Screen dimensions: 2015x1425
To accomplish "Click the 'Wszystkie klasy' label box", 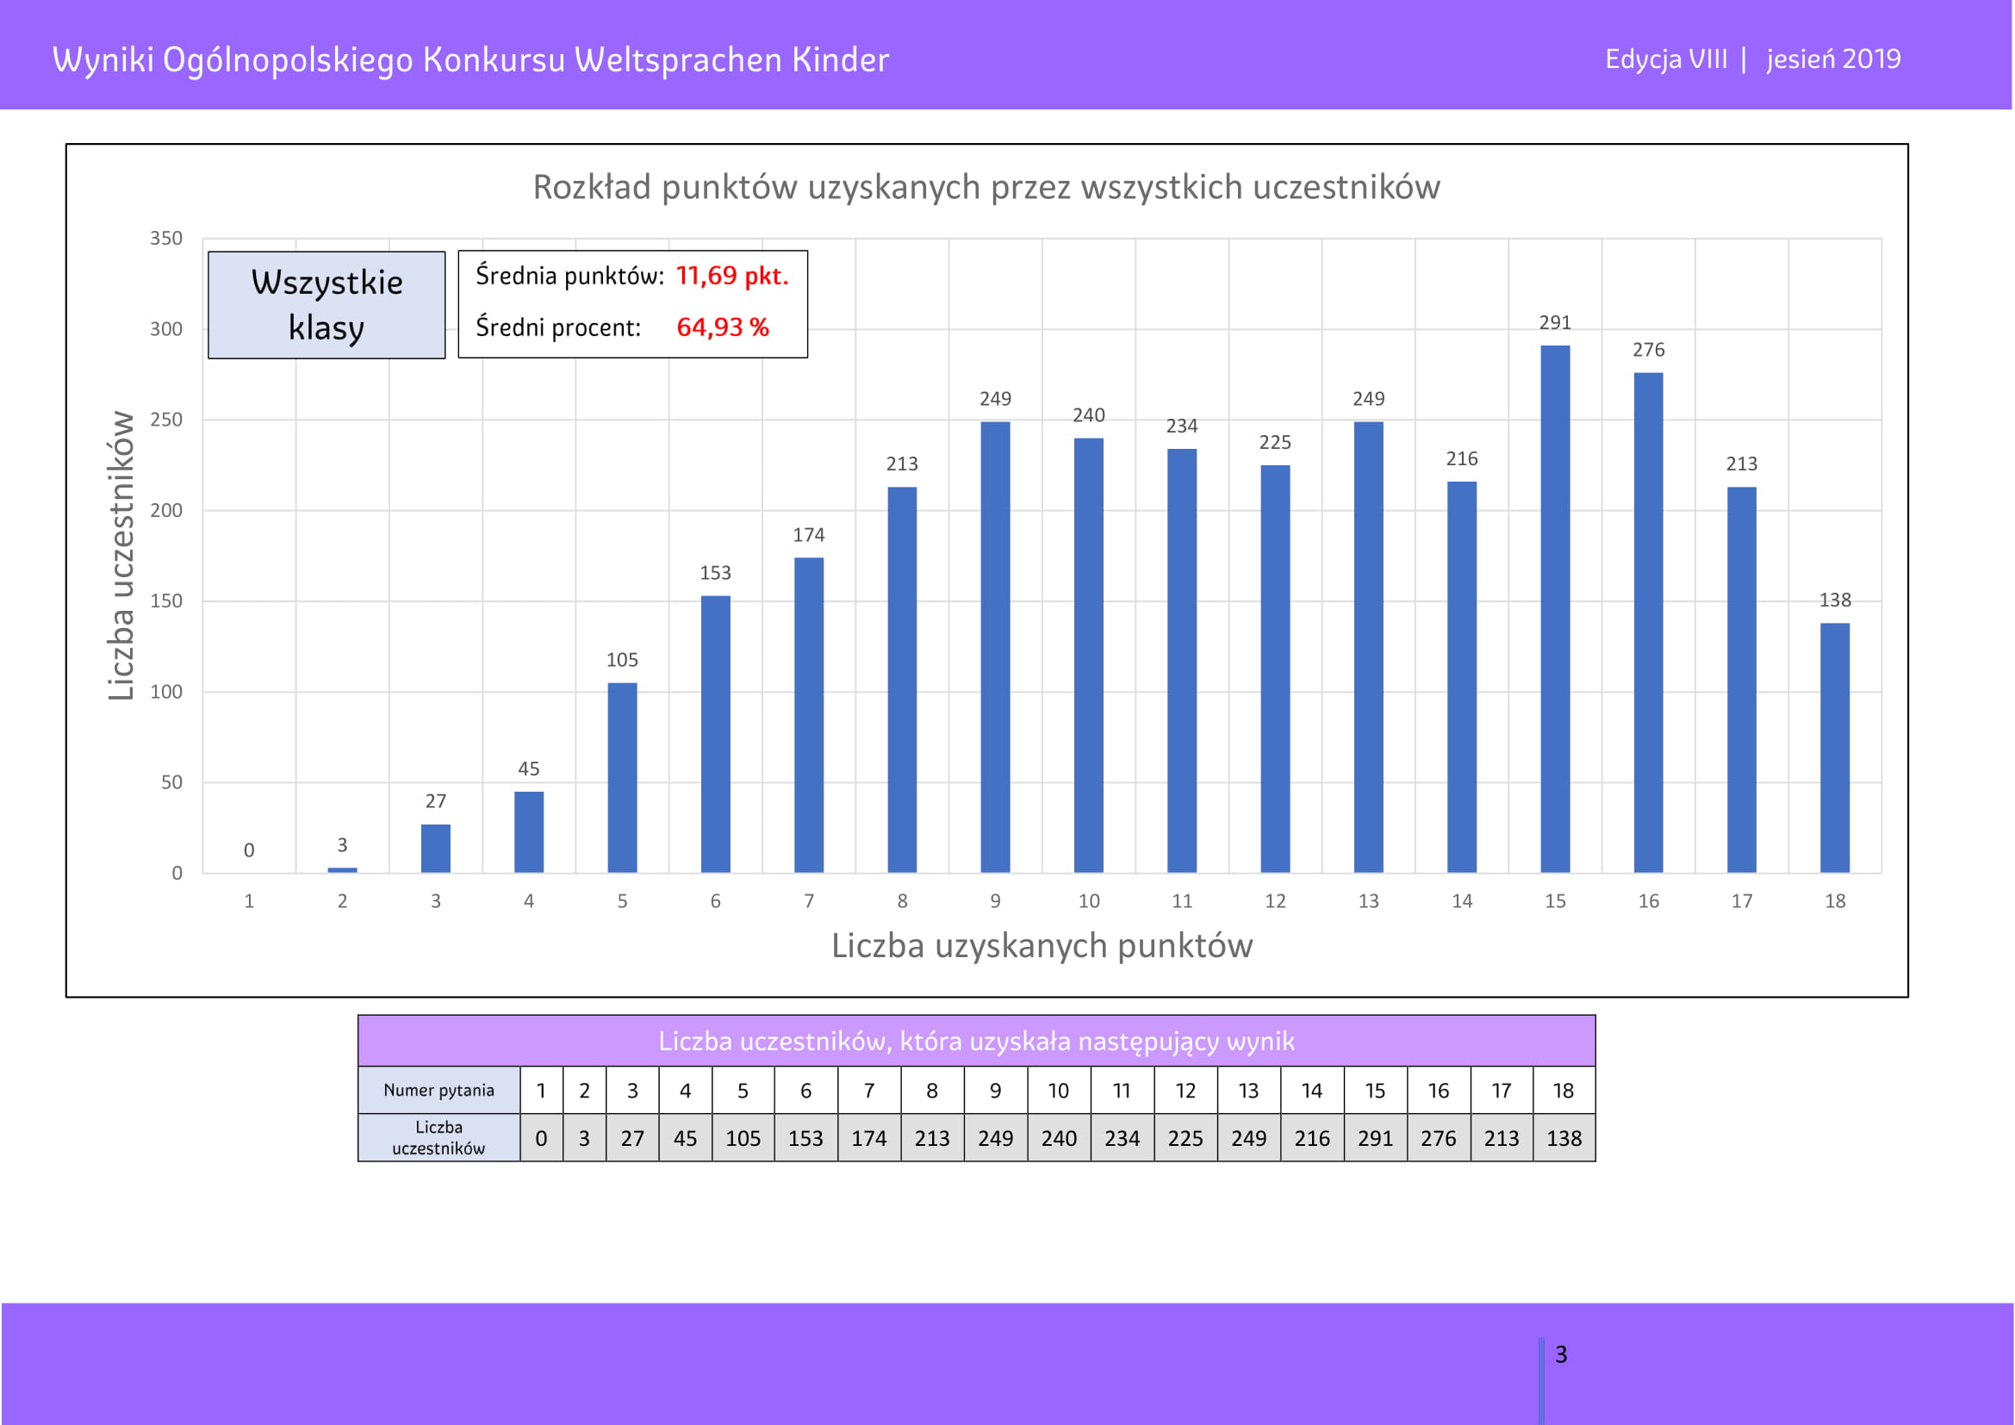I will click(x=327, y=304).
